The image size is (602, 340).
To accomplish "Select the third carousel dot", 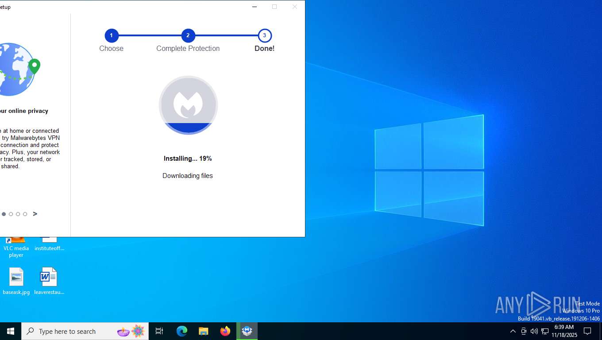I will [x=18, y=214].
